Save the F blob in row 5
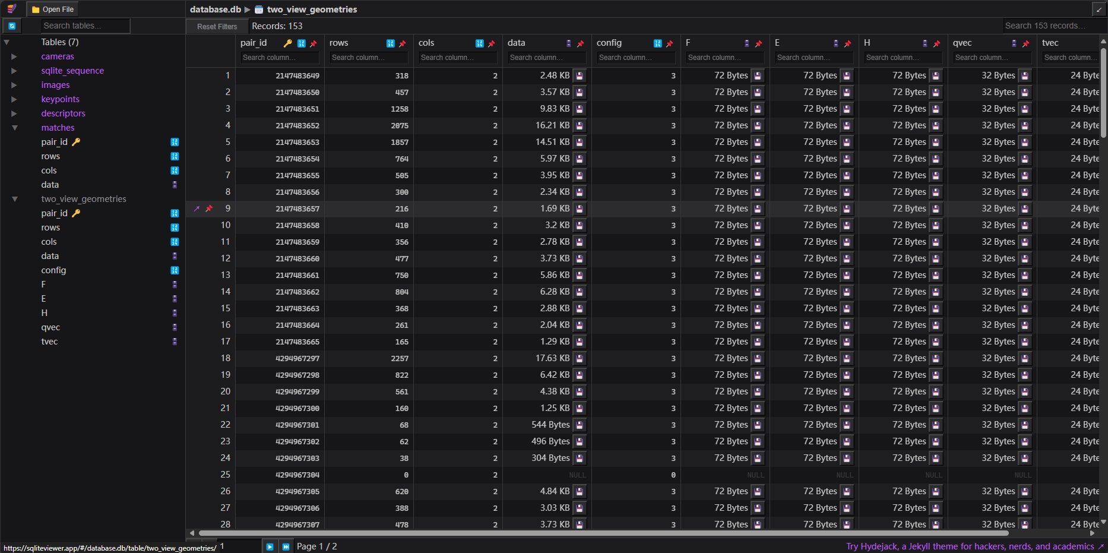Viewport: 1108px width, 553px height. [x=758, y=143]
